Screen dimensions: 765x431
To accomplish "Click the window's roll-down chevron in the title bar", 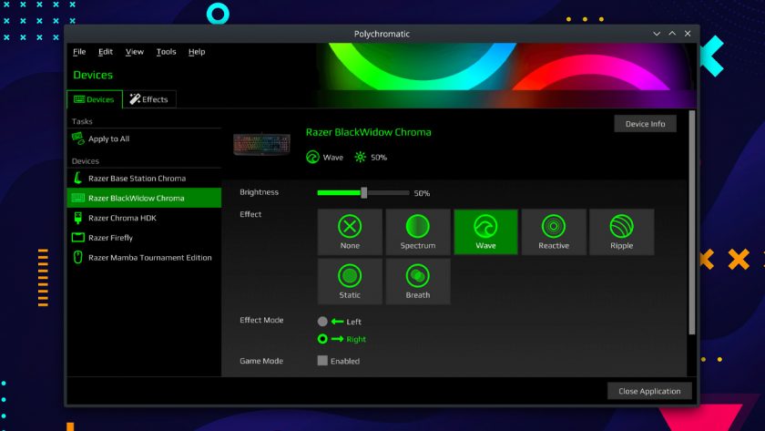I will click(657, 34).
